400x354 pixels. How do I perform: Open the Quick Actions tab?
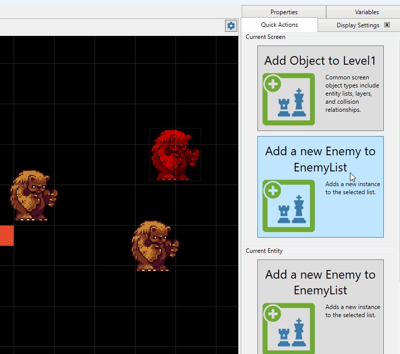(x=279, y=25)
